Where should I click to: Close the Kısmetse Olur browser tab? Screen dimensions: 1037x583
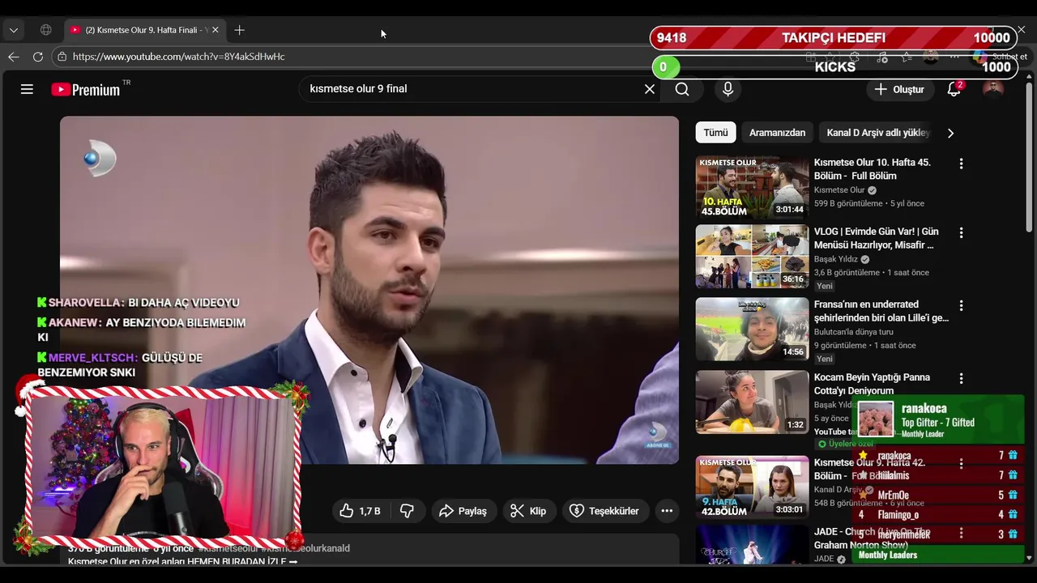click(216, 30)
